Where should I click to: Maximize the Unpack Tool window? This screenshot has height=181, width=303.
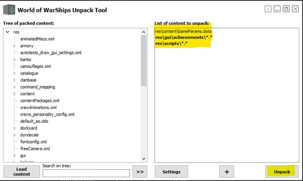(286, 9)
